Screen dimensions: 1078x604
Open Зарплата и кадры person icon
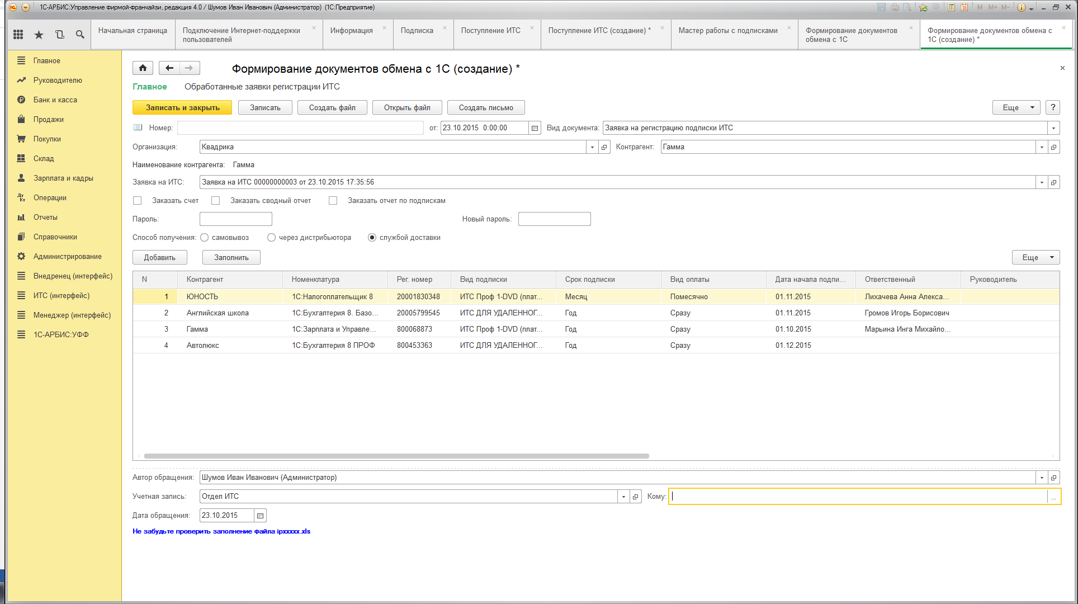[x=21, y=178]
